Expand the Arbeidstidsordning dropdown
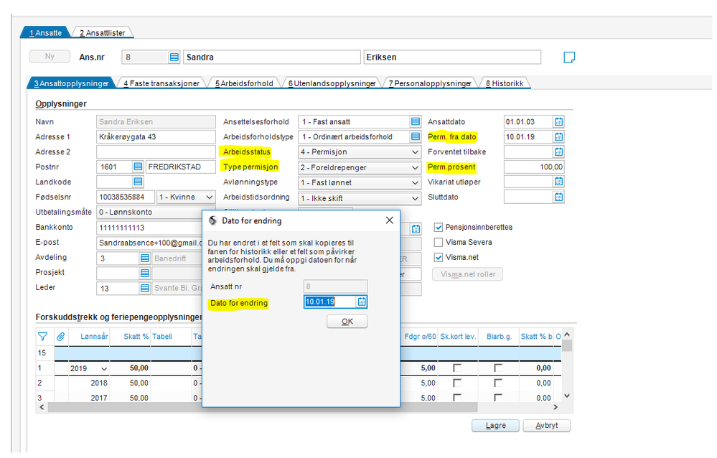 (415, 198)
